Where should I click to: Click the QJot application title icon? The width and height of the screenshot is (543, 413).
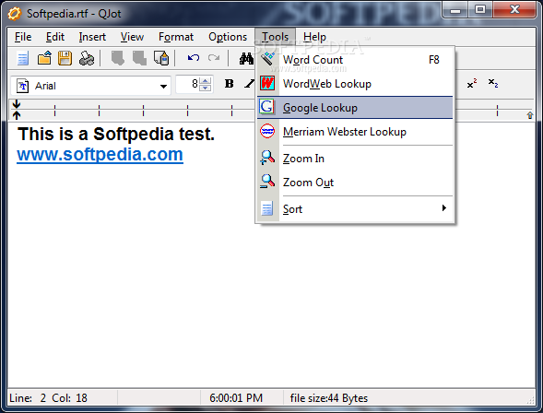click(15, 14)
